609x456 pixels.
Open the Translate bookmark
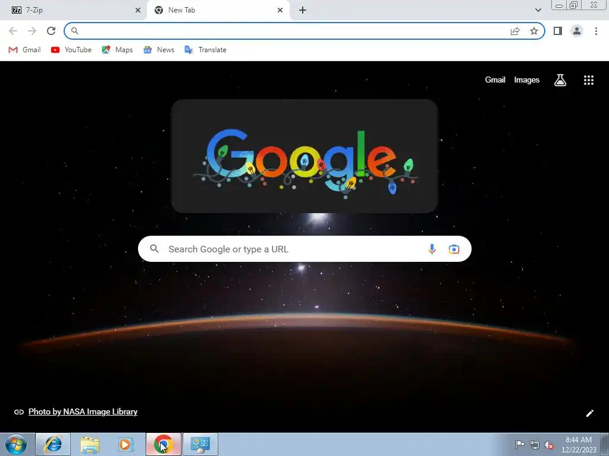coord(205,50)
